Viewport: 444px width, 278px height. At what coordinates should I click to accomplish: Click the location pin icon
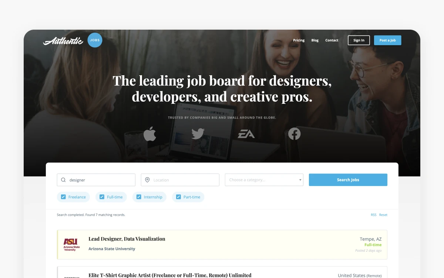point(147,180)
